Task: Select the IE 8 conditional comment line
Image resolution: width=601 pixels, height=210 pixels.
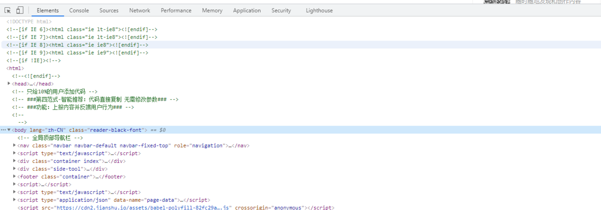Action: tap(78, 45)
